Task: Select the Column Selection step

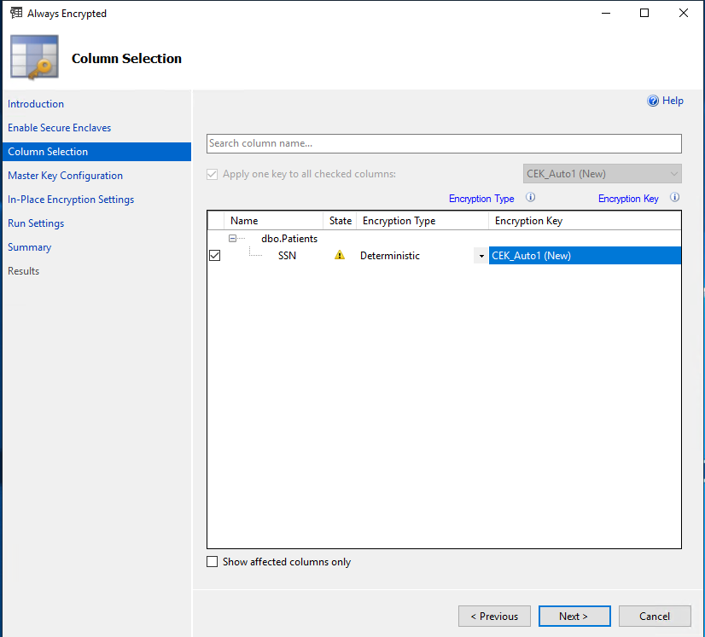Action: click(x=96, y=152)
